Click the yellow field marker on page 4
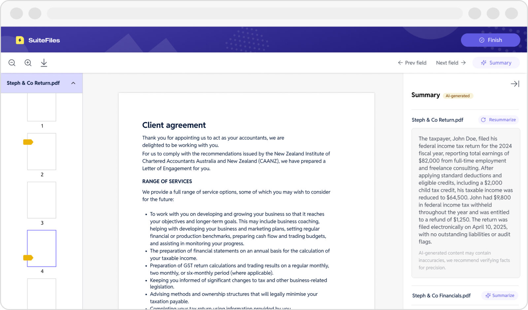The width and height of the screenshot is (528, 310). (28, 258)
